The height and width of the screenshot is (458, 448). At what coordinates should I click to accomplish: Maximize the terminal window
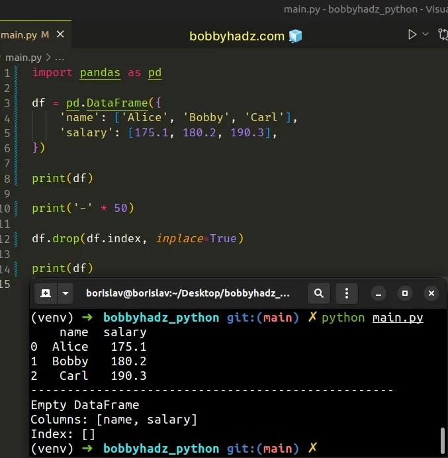coord(405,293)
